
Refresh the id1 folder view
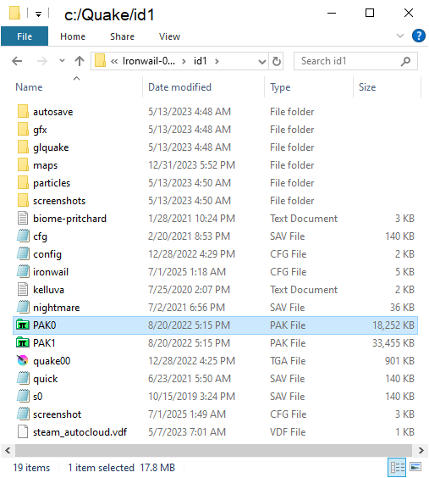pyautogui.click(x=276, y=61)
